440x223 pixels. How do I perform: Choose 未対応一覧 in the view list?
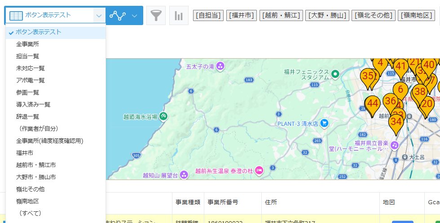coord(30,69)
